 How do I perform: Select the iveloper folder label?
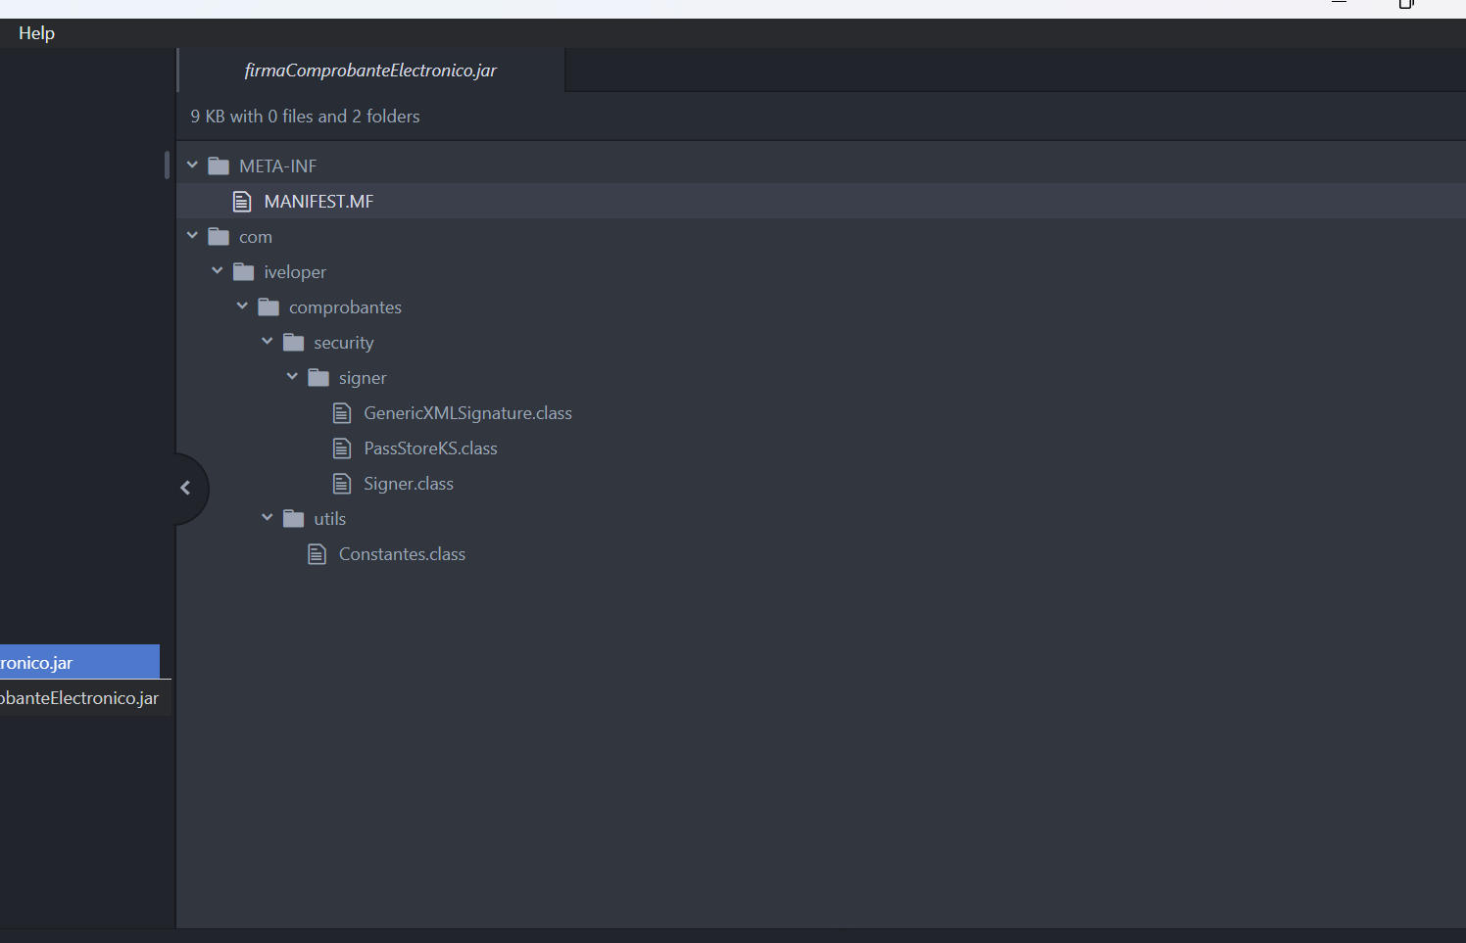coord(295,272)
